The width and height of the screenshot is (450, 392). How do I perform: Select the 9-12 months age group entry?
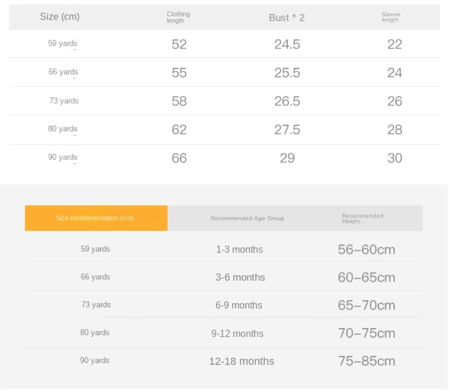(x=237, y=334)
